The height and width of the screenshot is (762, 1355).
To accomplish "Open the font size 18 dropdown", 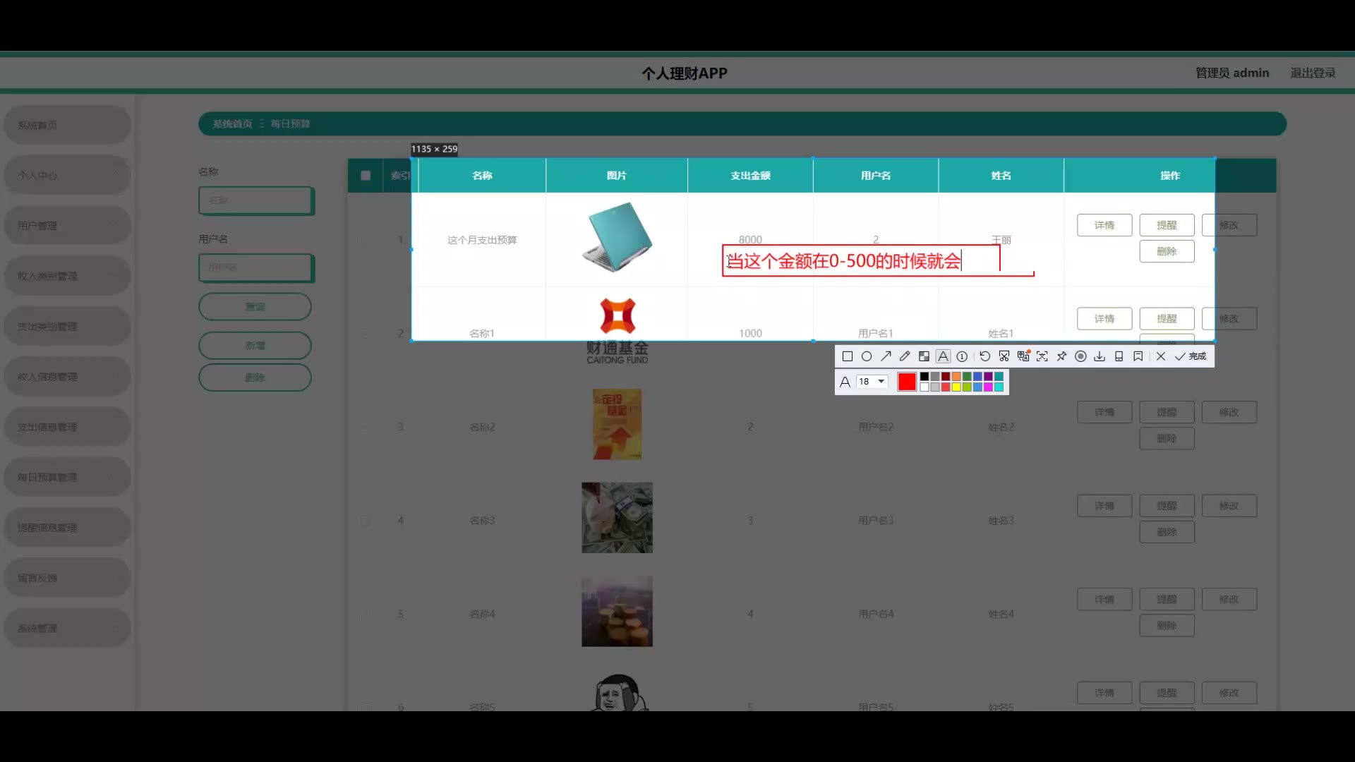I will point(872,382).
